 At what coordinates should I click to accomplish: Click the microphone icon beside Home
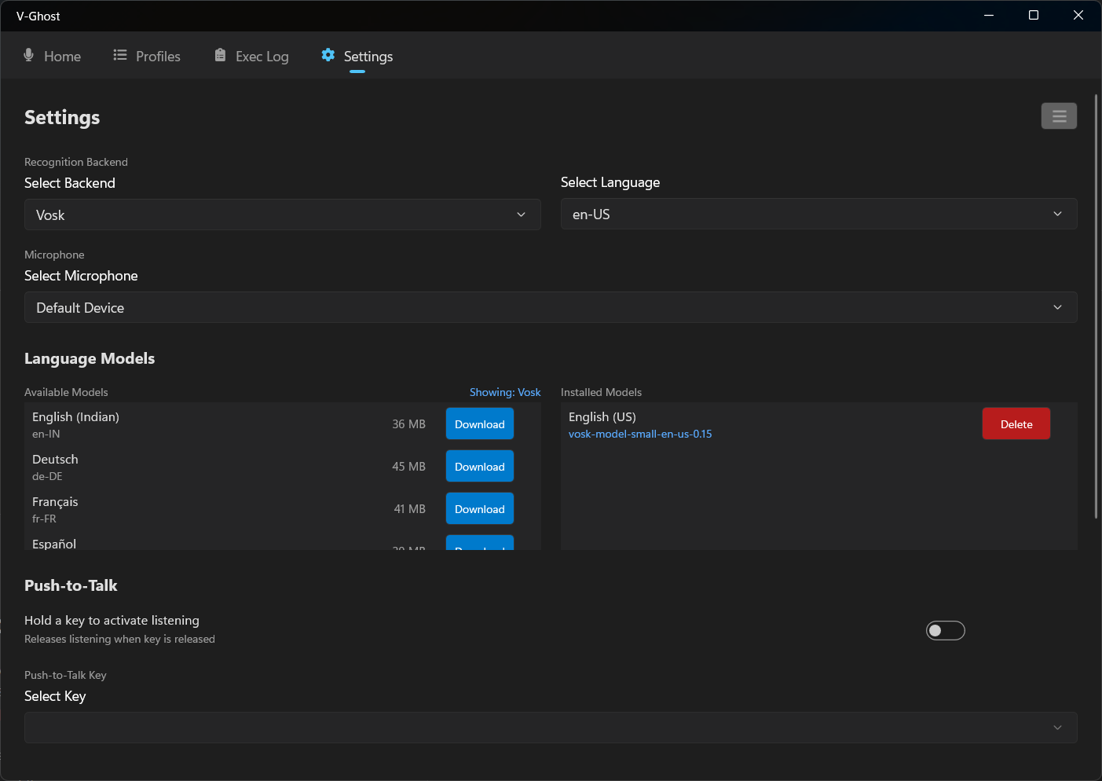(x=29, y=55)
